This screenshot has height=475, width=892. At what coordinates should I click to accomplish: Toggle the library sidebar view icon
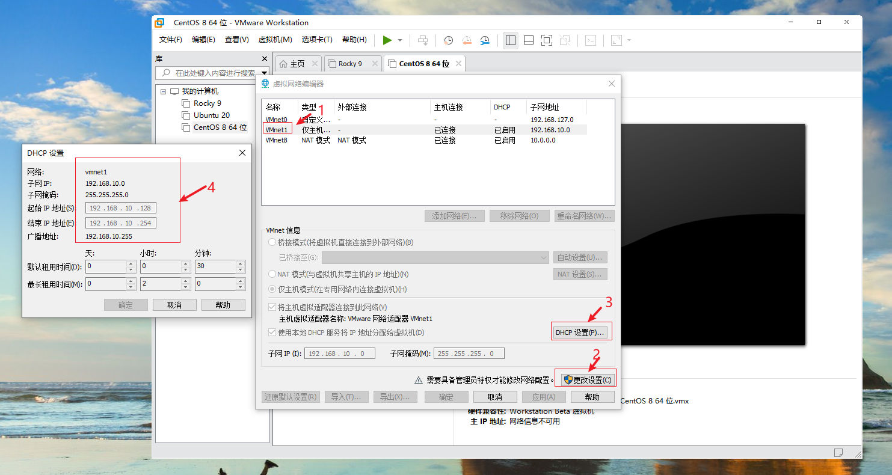[511, 40]
